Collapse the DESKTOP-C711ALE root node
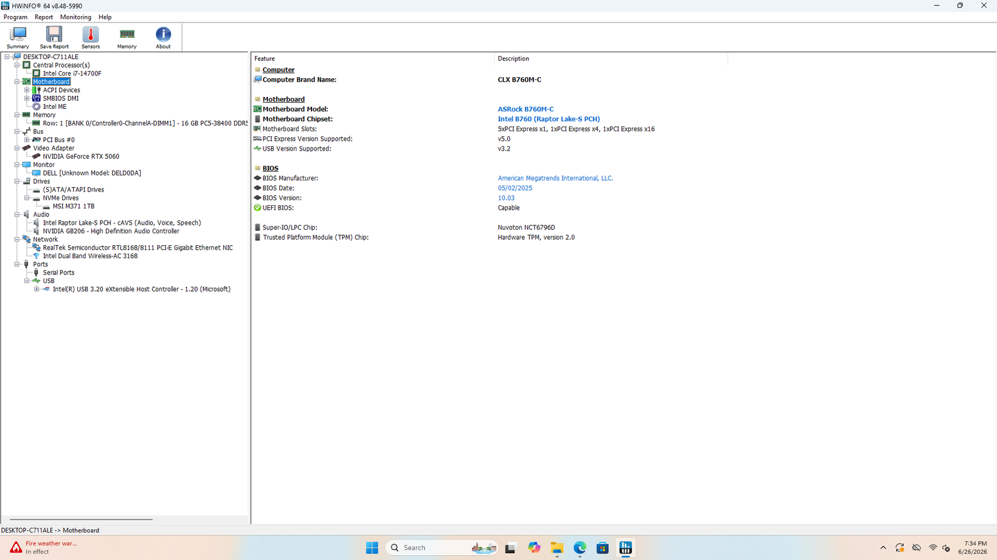997x560 pixels. (x=7, y=57)
